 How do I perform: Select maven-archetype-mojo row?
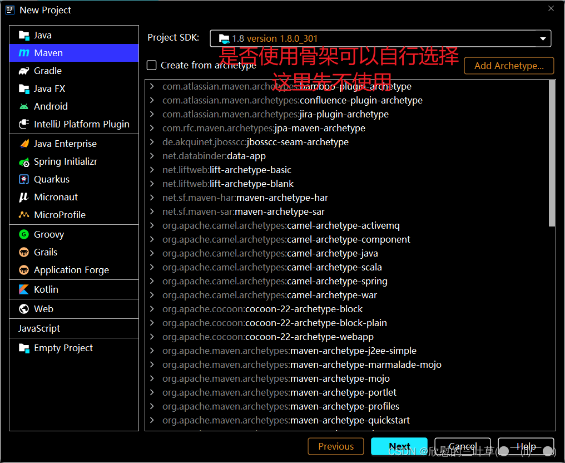coord(348,378)
